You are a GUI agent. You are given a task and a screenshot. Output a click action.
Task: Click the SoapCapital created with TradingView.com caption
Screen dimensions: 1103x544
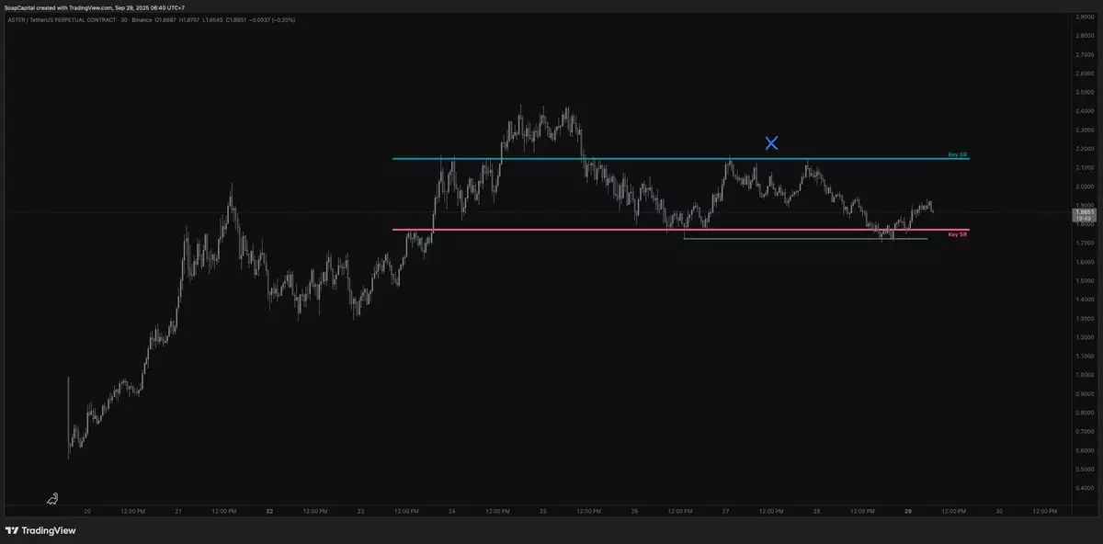(95, 7)
